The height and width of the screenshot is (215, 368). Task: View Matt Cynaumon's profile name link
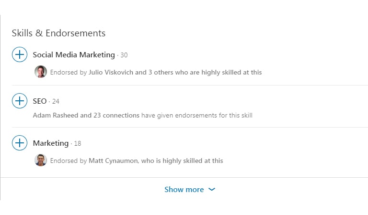pyautogui.click(x=113, y=161)
